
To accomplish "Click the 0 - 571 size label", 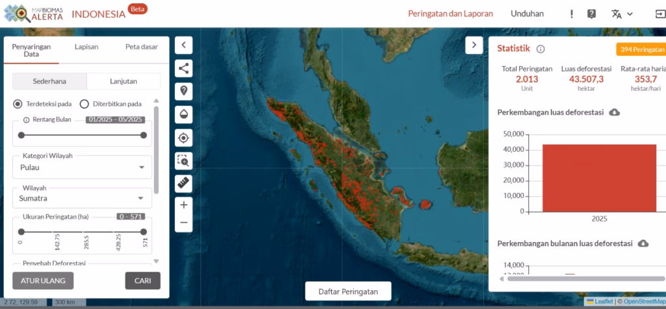I will [x=131, y=217].
